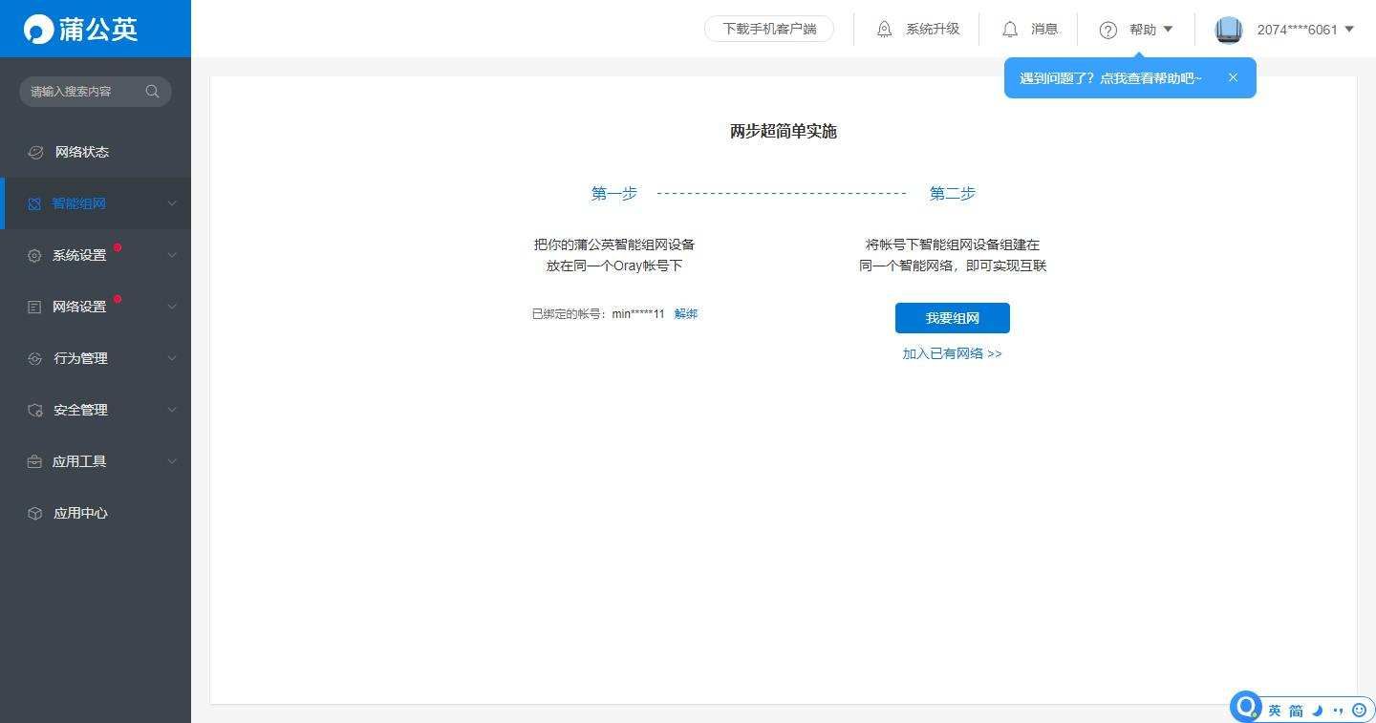Open account dropdown next to 2074****6061
This screenshot has width=1376, height=723.
1349,30
